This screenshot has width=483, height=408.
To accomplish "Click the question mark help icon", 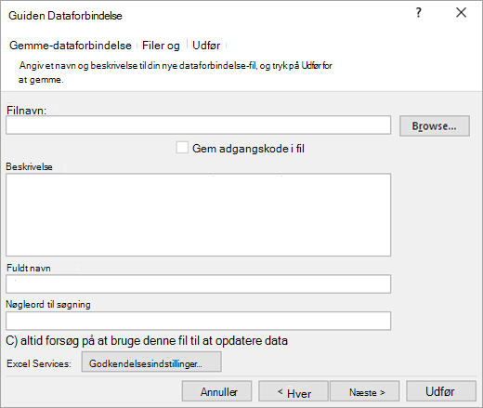I will click(x=418, y=13).
